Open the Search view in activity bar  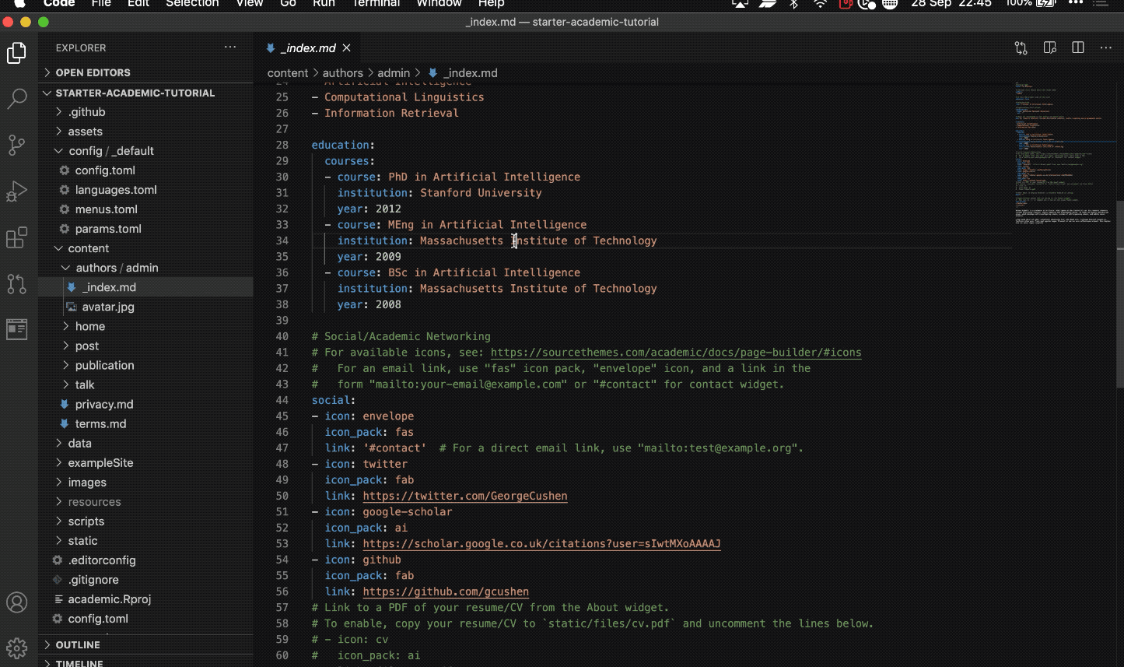click(x=17, y=99)
